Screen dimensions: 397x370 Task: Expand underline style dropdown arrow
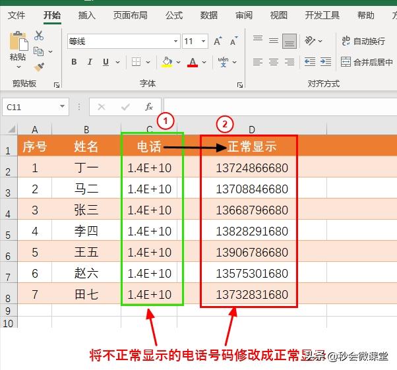118,62
